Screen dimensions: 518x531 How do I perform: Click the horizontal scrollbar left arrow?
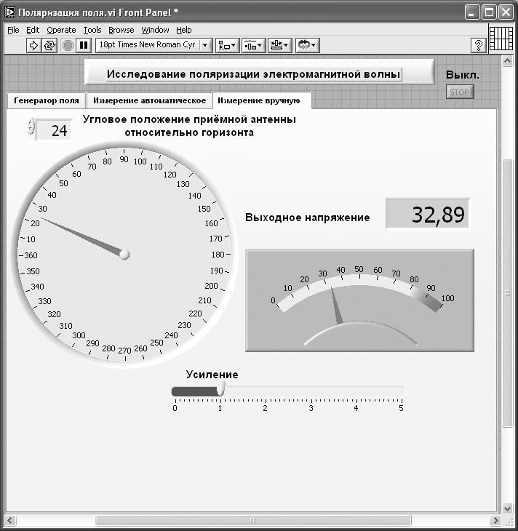[x=10, y=520]
